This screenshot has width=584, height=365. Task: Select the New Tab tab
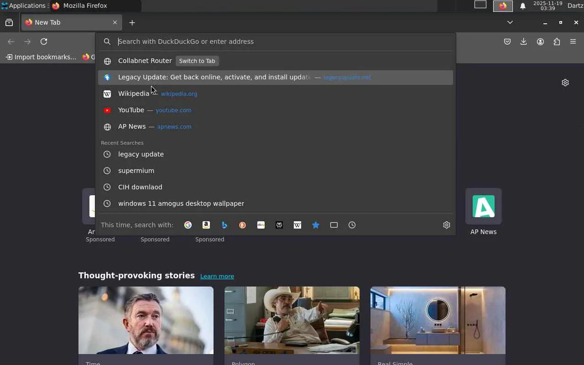[72, 22]
